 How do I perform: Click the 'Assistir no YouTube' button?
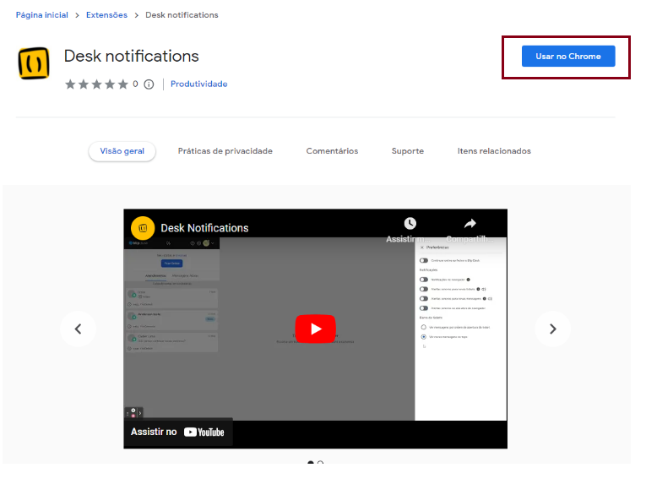tap(178, 432)
